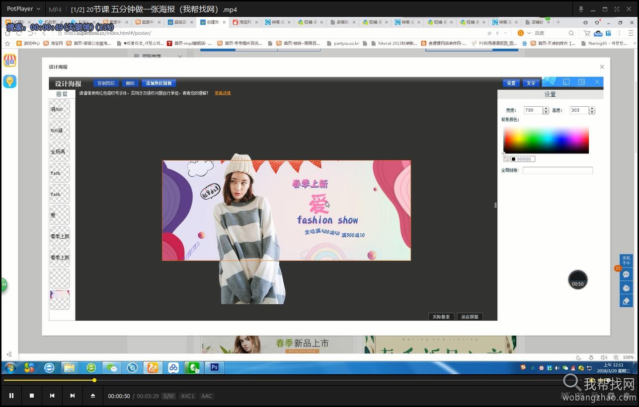Viewport: 639px width, 407px height.
Task: Close the 设计海报 dialog with X
Action: tap(602, 67)
